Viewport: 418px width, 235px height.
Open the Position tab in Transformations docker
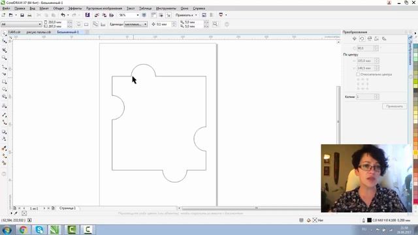(x=355, y=39)
